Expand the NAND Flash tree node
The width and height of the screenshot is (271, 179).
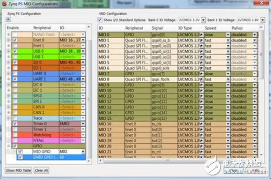tap(9, 34)
